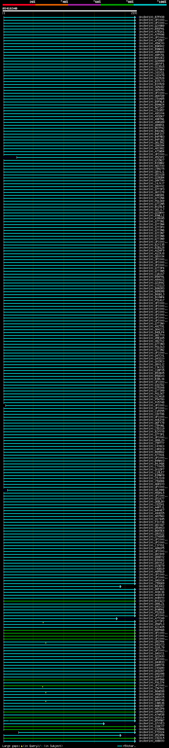Click hit label UniRef100_O82528
169x748 pixels.
pyautogui.click(x=152, y=78)
